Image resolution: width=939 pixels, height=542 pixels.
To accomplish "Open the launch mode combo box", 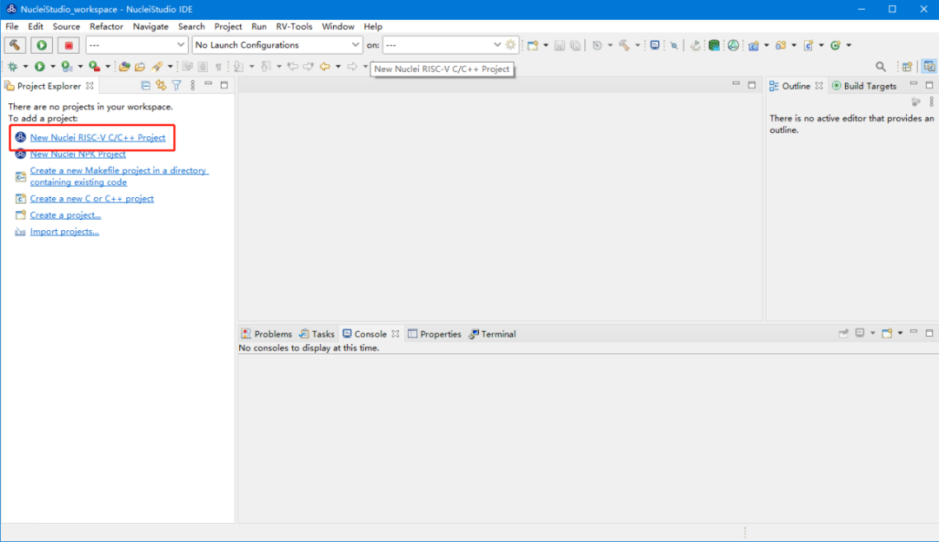I will [x=137, y=45].
